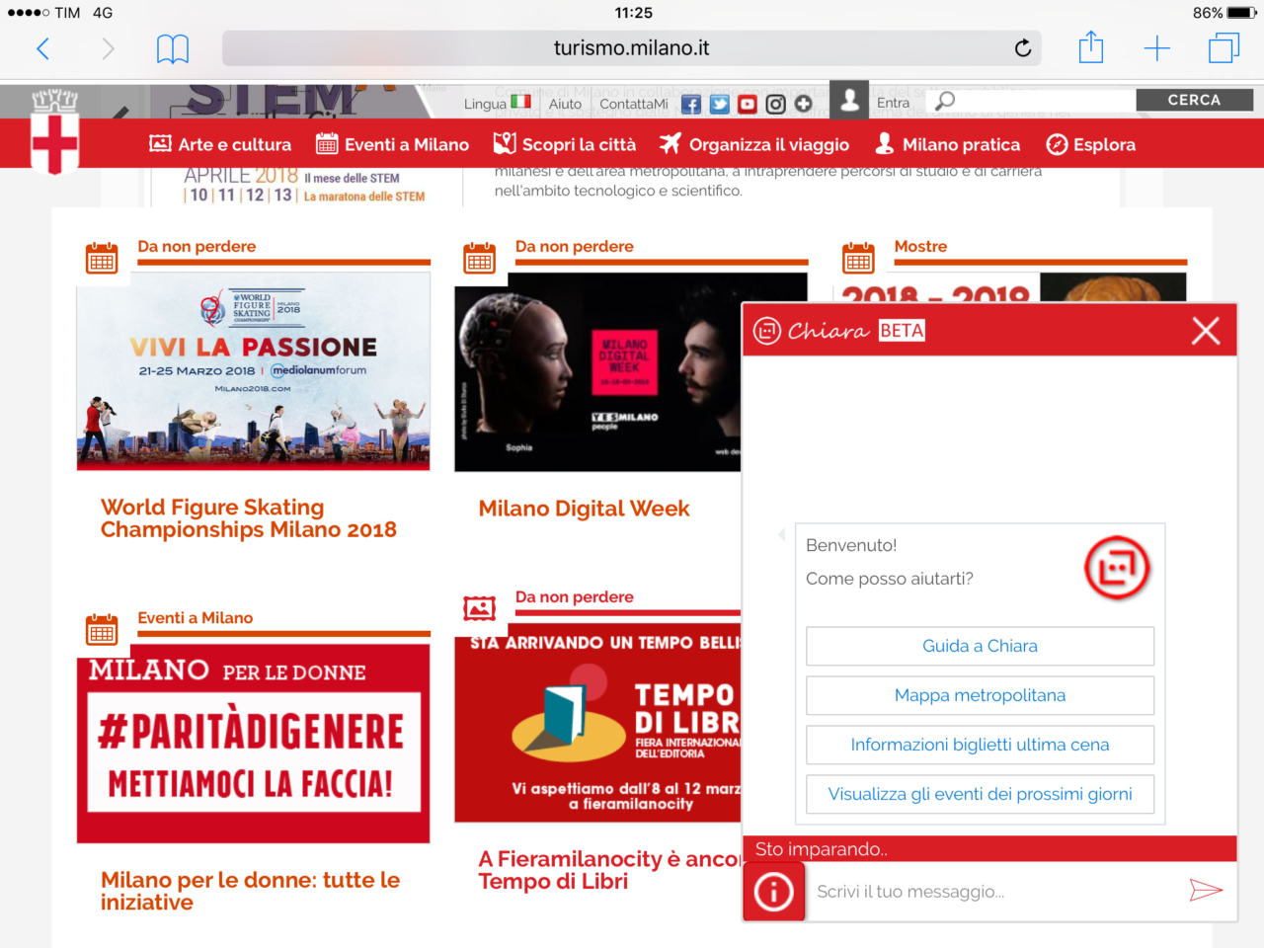Send the chat message with arrow icon
This screenshot has width=1264, height=948.
pos(1206,891)
